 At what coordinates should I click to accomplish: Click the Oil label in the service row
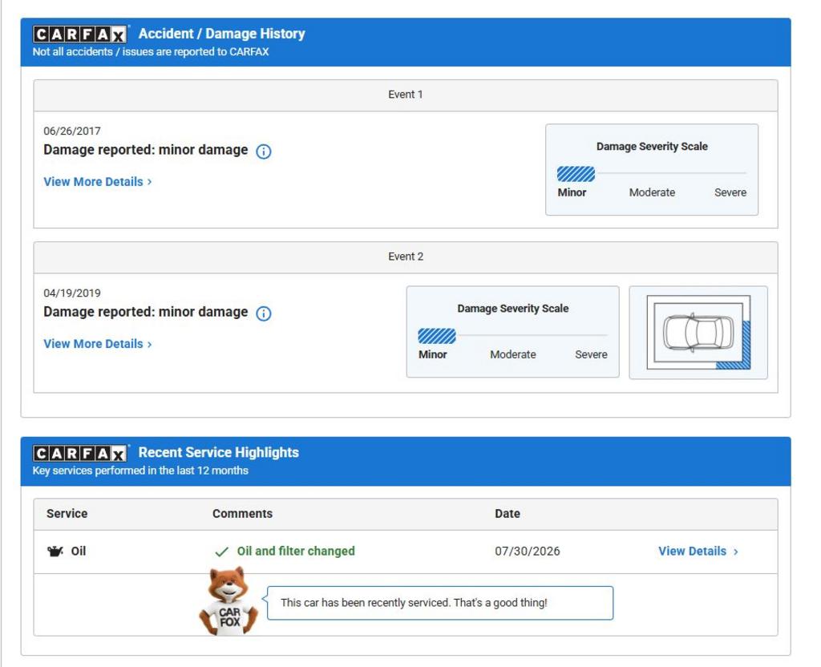[79, 552]
